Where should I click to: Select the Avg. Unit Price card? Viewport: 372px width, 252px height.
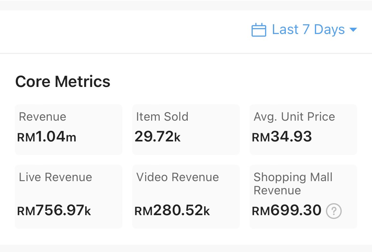(303, 129)
